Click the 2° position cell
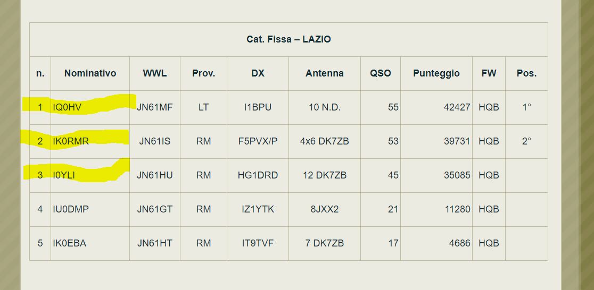Viewport: 594px width, 290px height. 526,141
